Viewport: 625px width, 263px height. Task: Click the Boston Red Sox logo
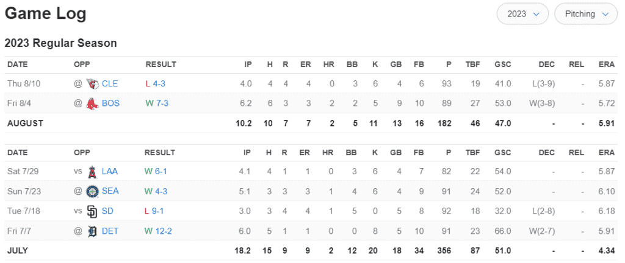pos(92,103)
